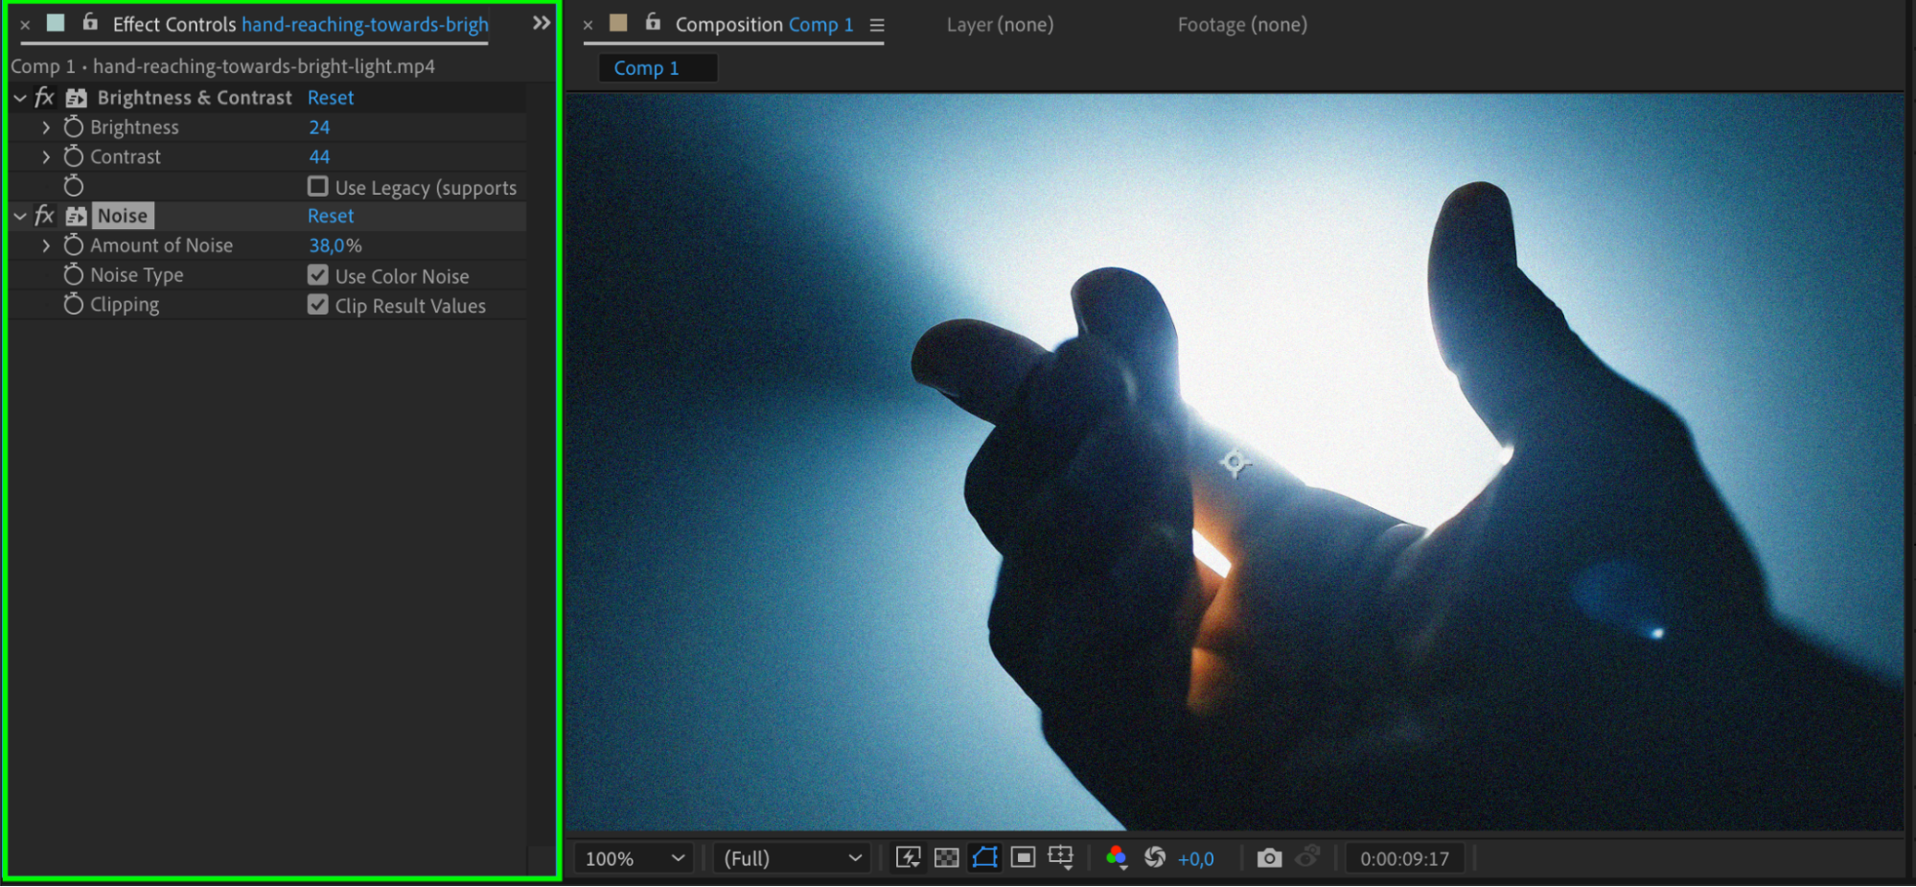The image size is (1916, 887).
Task: Click the Contrast value 44
Action: 319,156
